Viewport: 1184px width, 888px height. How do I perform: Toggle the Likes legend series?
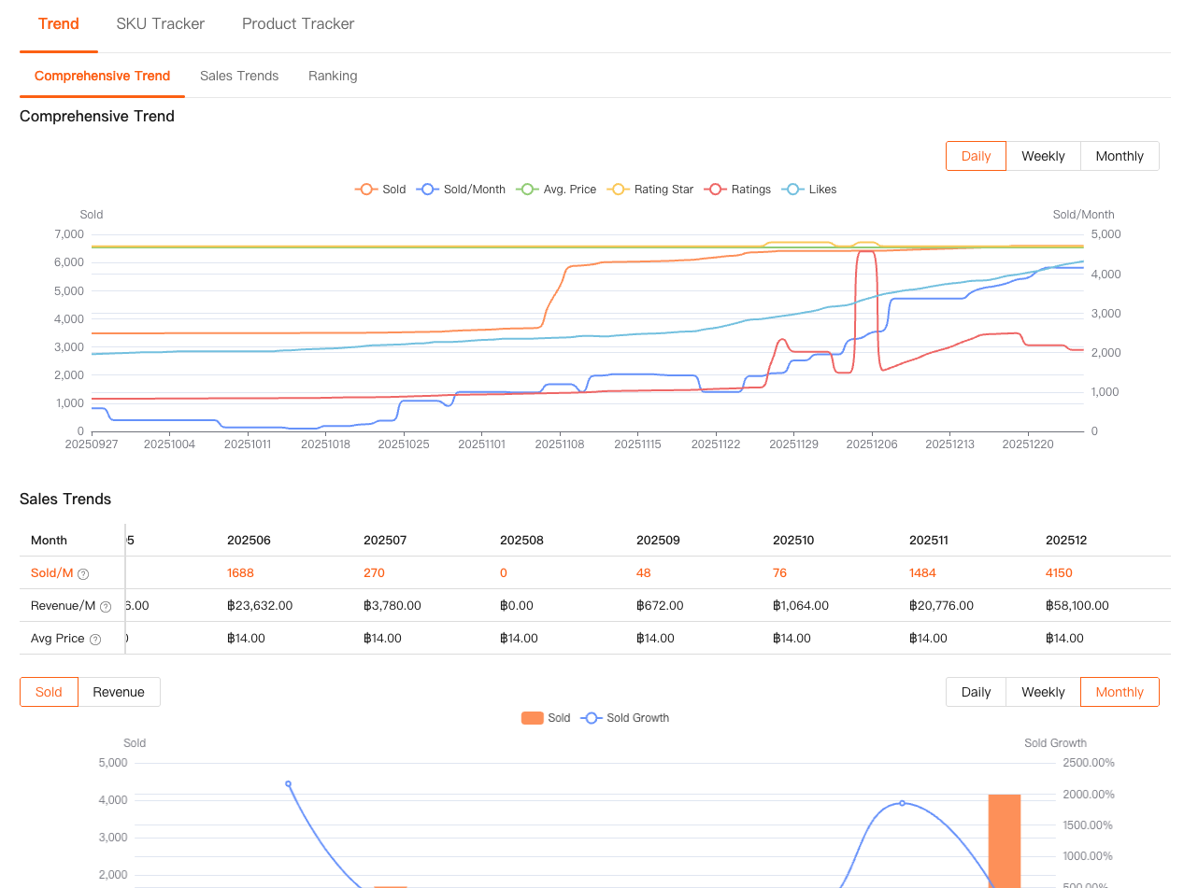(x=793, y=190)
